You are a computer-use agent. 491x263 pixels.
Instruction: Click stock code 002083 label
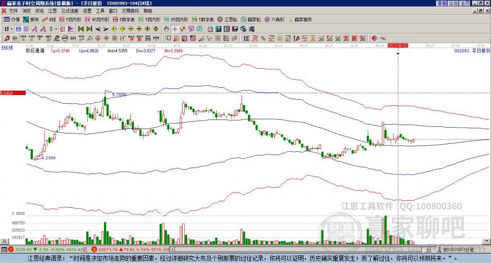pyautogui.click(x=462, y=50)
